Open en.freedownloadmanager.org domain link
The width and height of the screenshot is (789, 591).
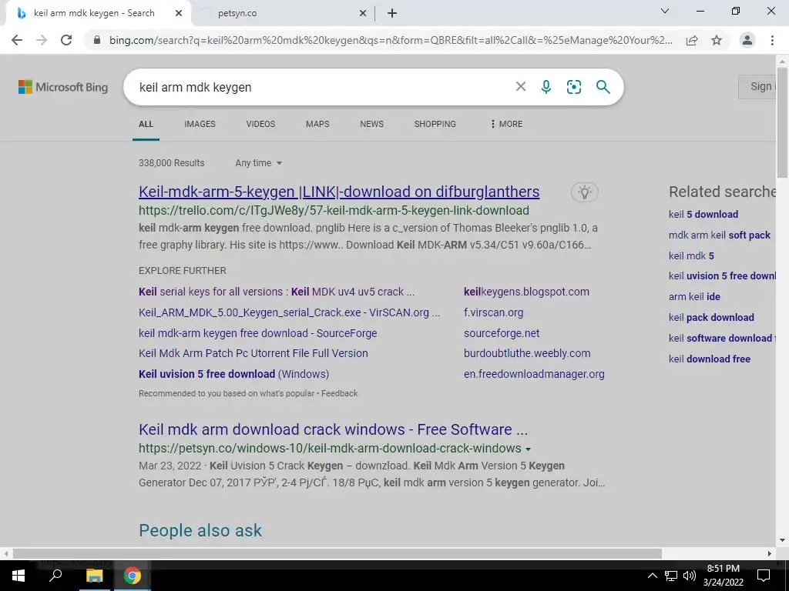(534, 374)
